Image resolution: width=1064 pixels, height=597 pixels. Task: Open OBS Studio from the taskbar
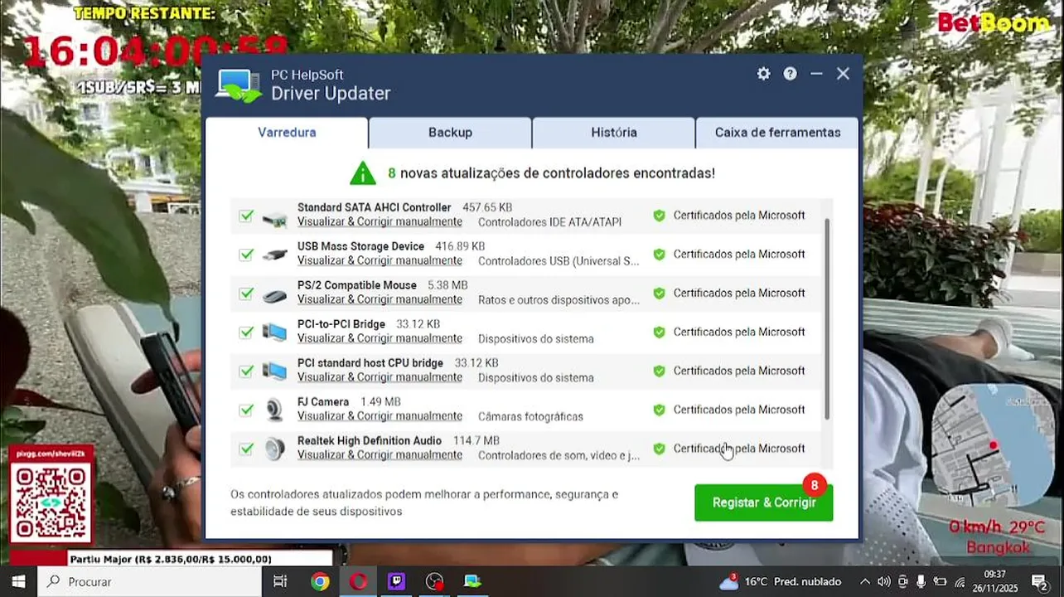434,581
